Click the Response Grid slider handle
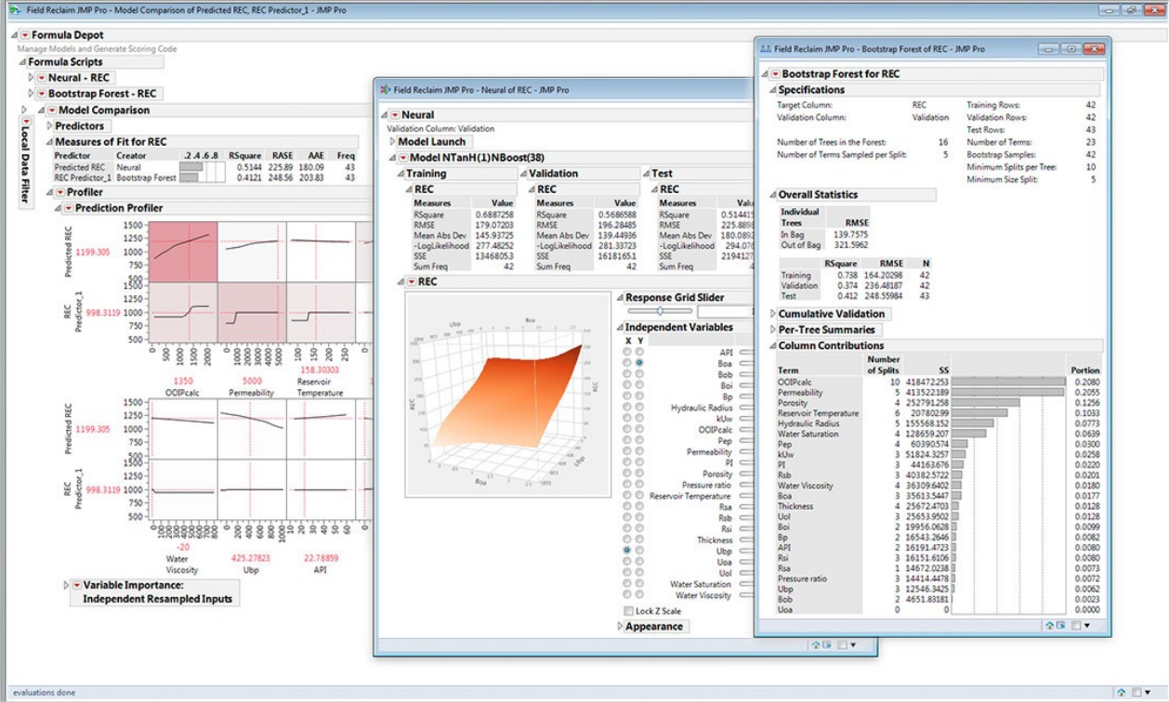Screen dimensions: 1169x702 pyautogui.click(x=658, y=312)
